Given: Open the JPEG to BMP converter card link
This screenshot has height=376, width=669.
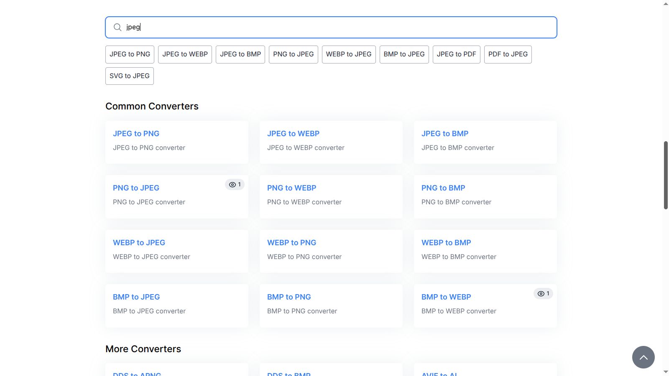Looking at the screenshot, I should tap(445, 134).
